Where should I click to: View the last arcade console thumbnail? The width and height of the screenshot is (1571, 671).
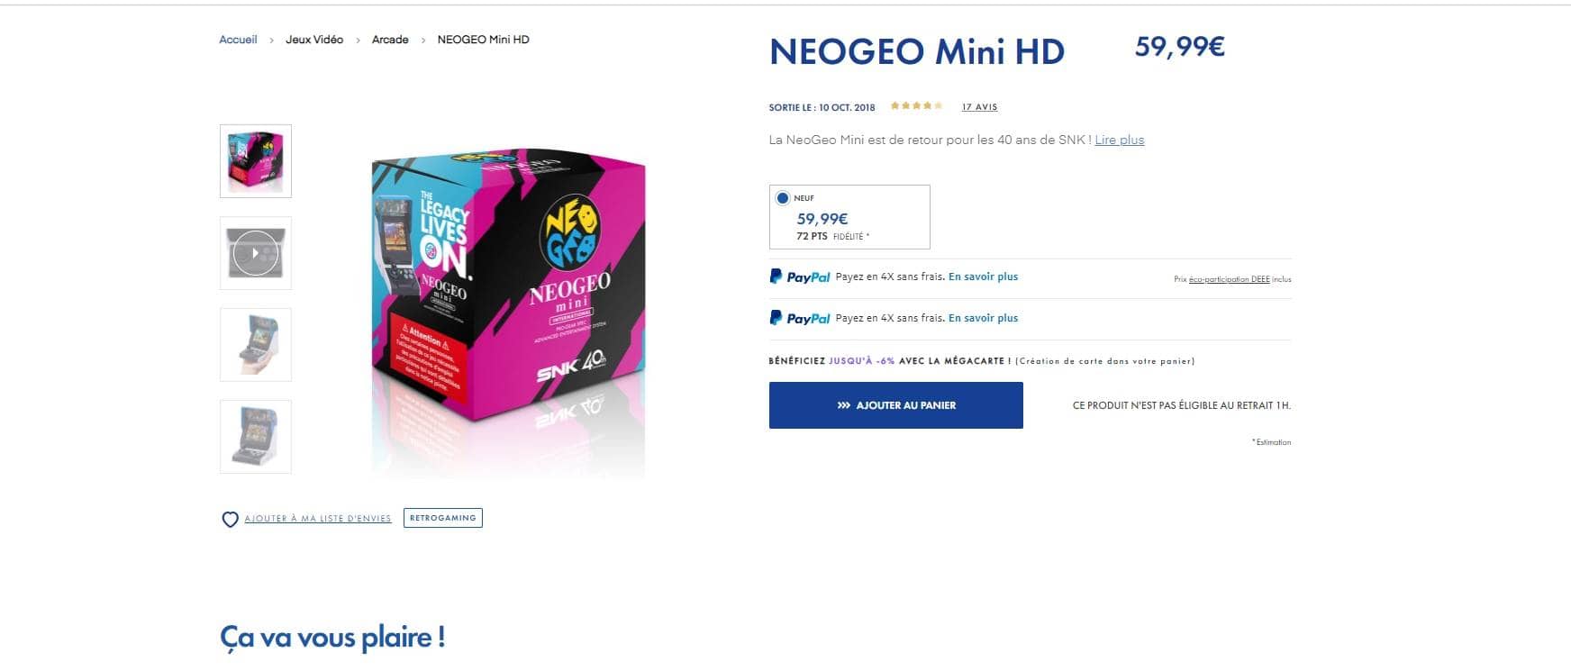pyautogui.click(x=256, y=437)
